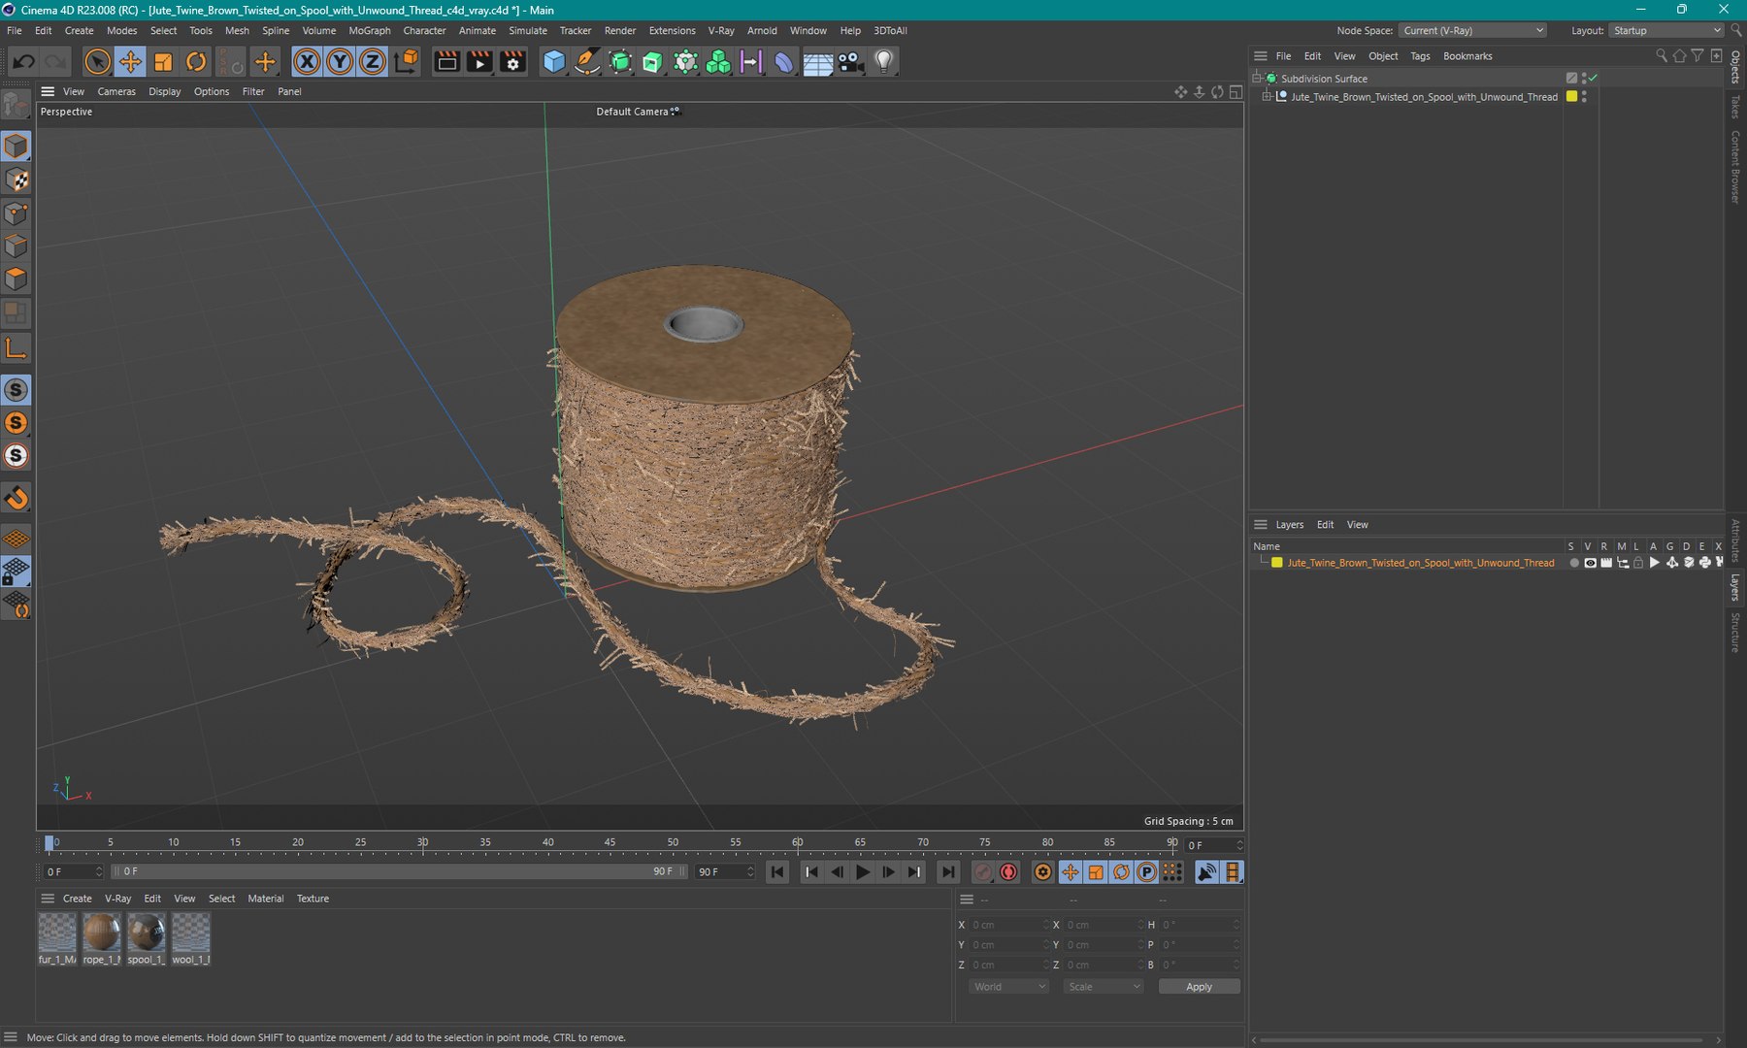Viewport: 1747px width, 1048px height.
Task: Open the Tags menu in Object Manager
Action: point(1420,56)
